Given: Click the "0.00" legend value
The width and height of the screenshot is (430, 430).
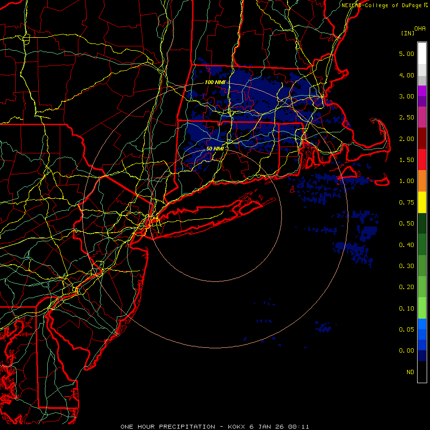Looking at the screenshot, I should point(407,351).
